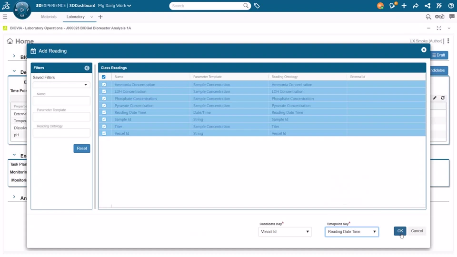Click the Draft status button
This screenshot has width=457, height=257.
coord(438,55)
